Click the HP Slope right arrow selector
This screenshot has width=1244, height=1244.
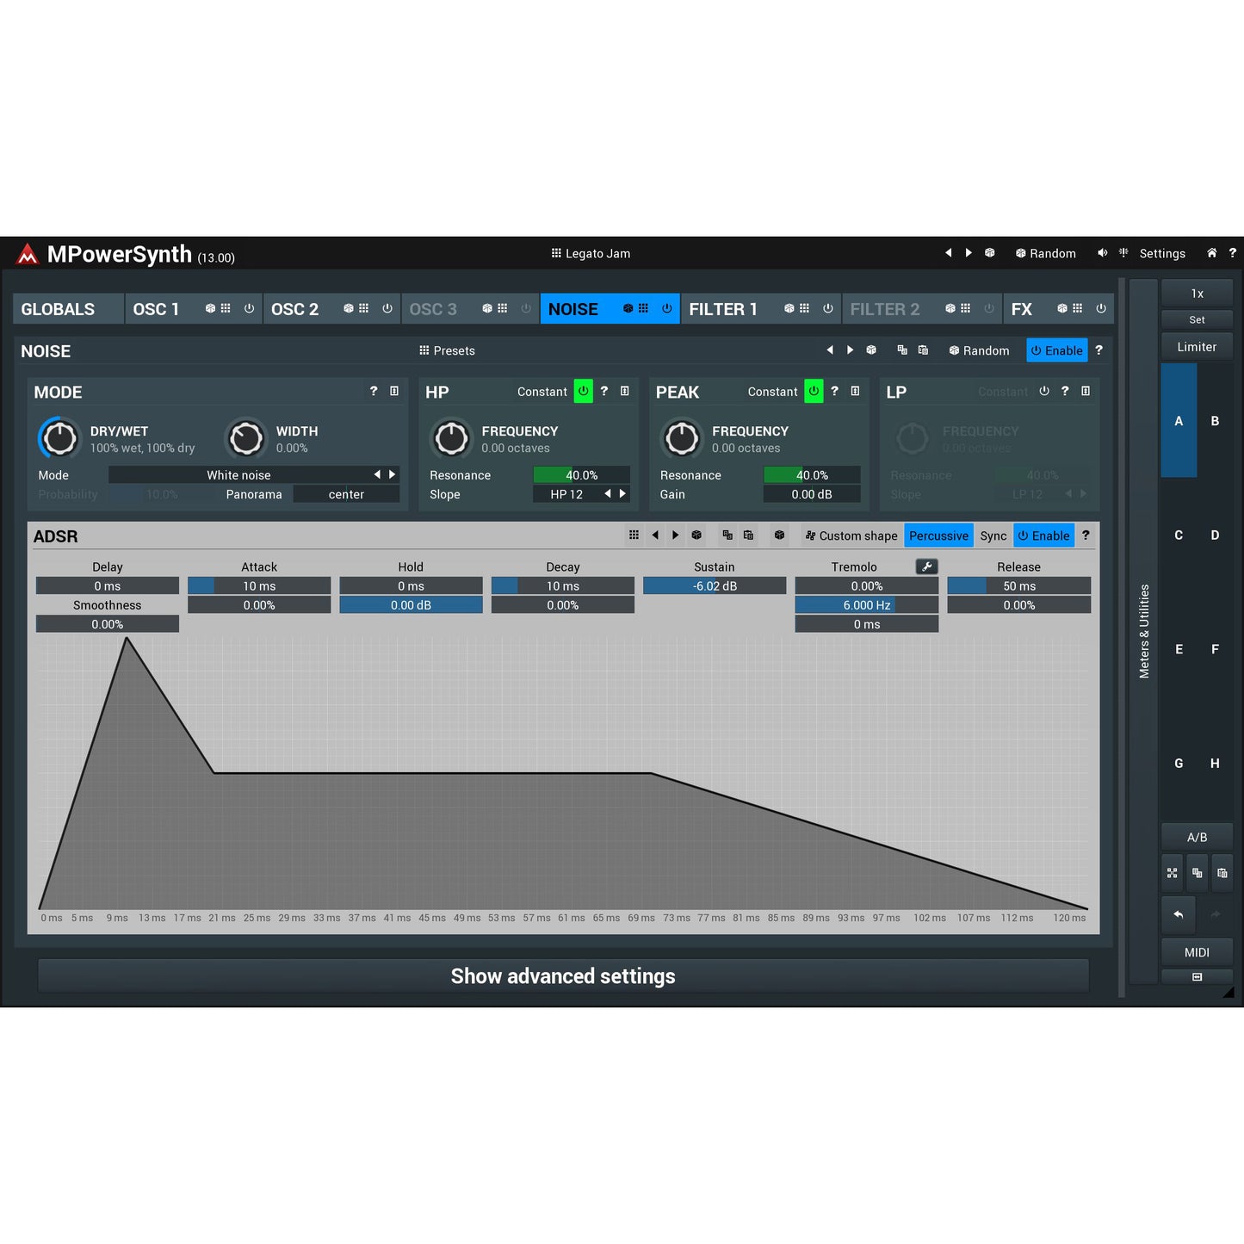point(622,493)
